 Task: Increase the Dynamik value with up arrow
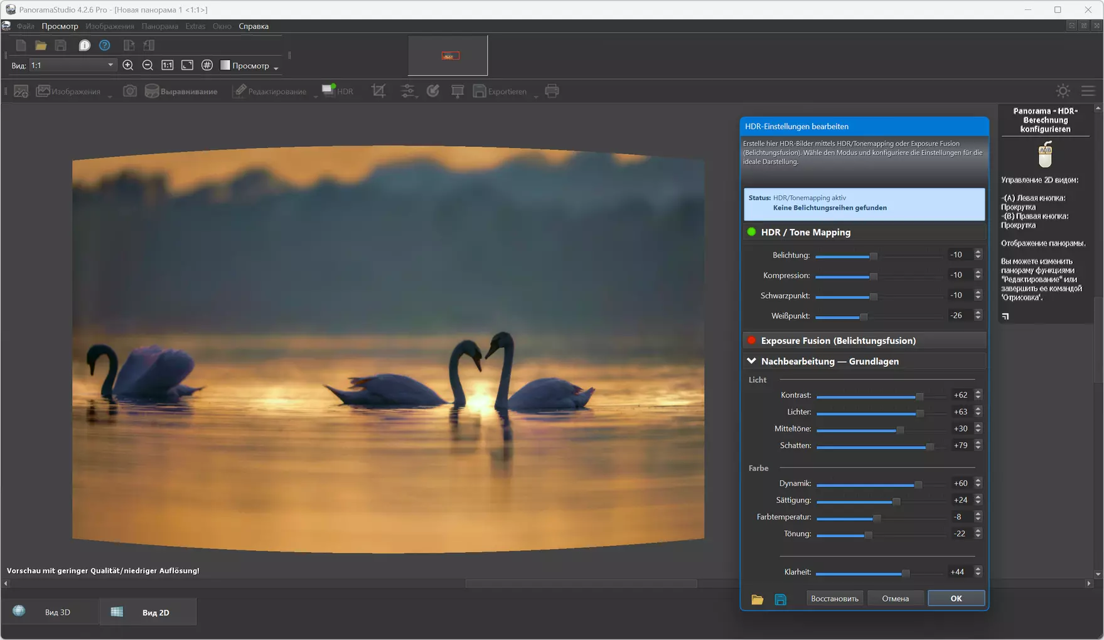point(978,481)
